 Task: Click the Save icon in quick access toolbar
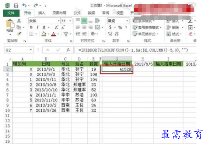coord(16,6)
